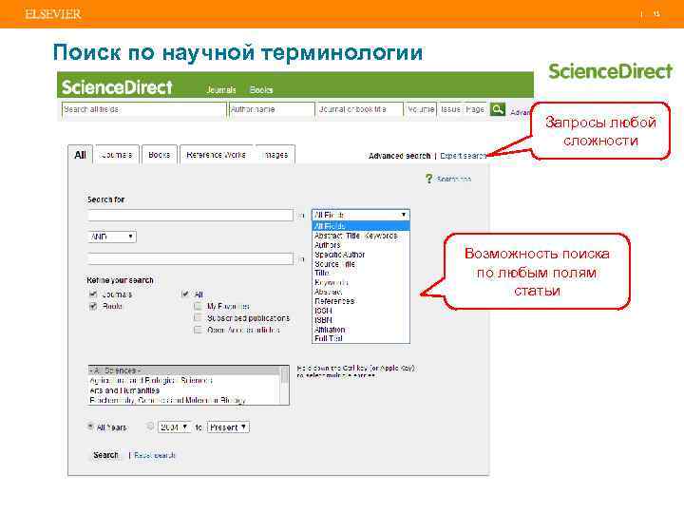Open the start year dropdown
This screenshot has width=684, height=513.
(x=175, y=427)
